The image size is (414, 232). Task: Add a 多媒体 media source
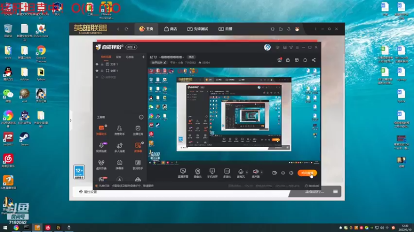227,173
